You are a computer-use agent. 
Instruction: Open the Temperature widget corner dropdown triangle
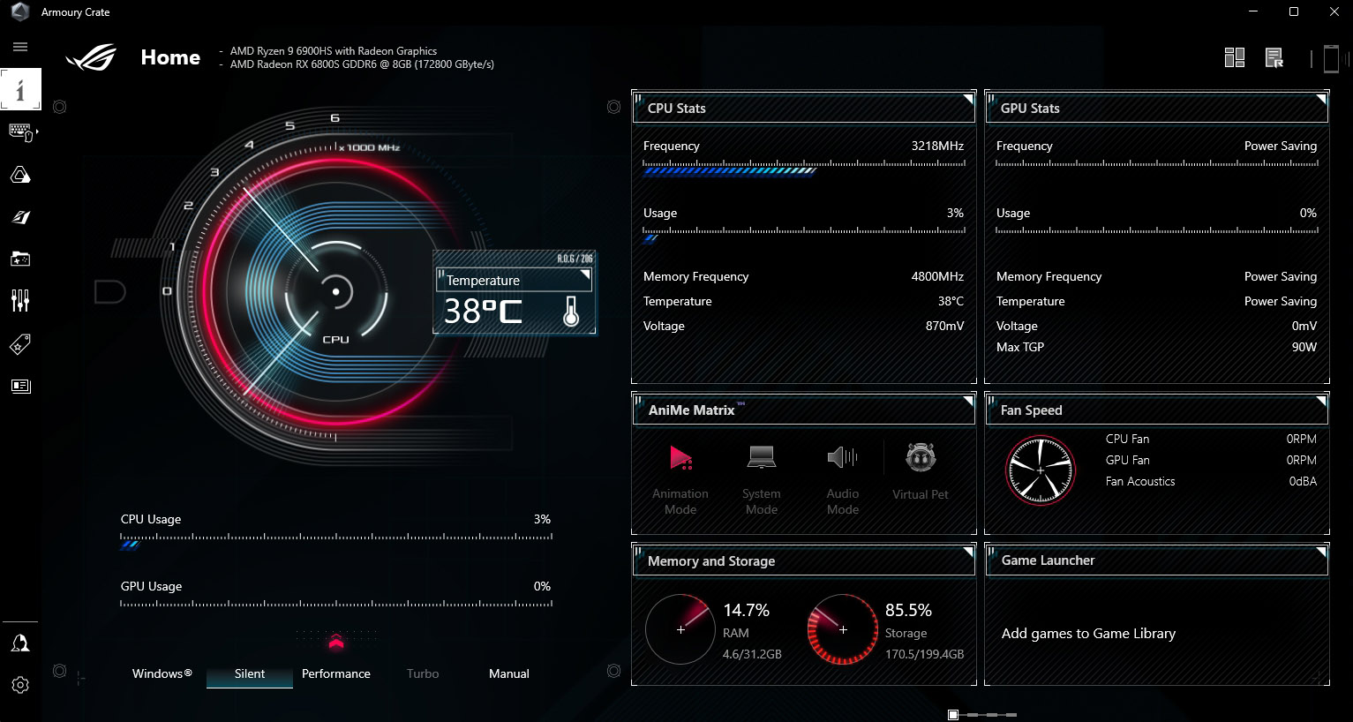point(583,276)
